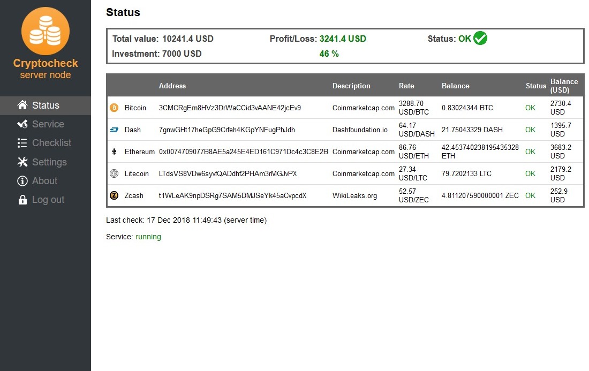This screenshot has height=371, width=589.
Task: Click the Ethereum diamond icon
Action: (x=114, y=152)
